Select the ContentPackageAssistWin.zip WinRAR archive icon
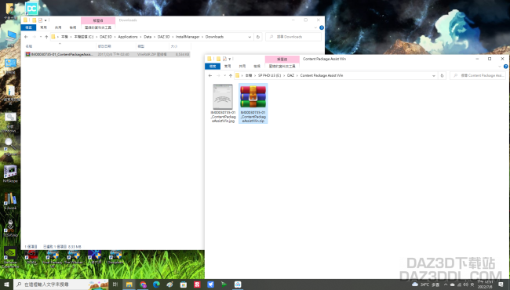This screenshot has width=510, height=290. [x=253, y=103]
